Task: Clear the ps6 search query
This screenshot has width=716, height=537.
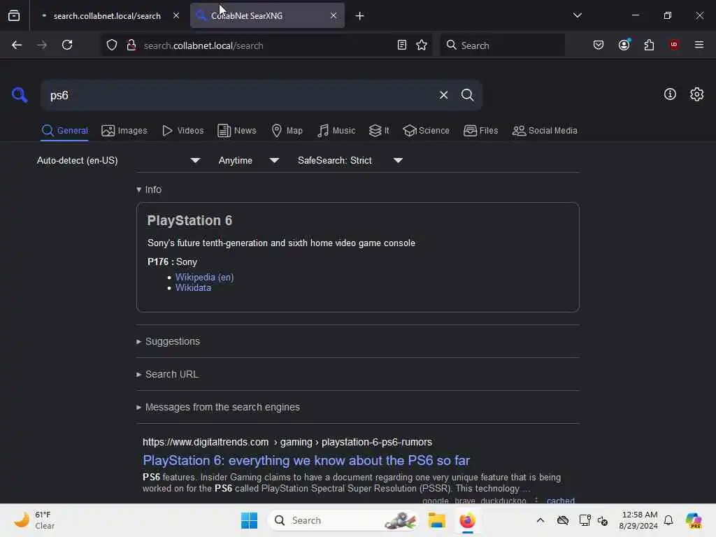Action: (x=443, y=95)
